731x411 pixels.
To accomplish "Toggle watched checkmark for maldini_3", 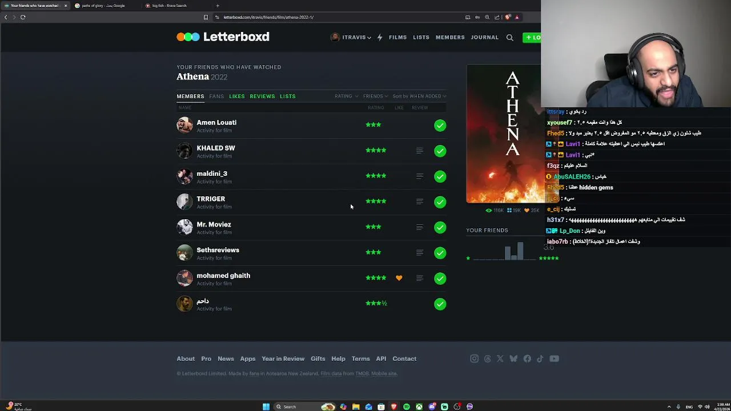I will click(440, 176).
